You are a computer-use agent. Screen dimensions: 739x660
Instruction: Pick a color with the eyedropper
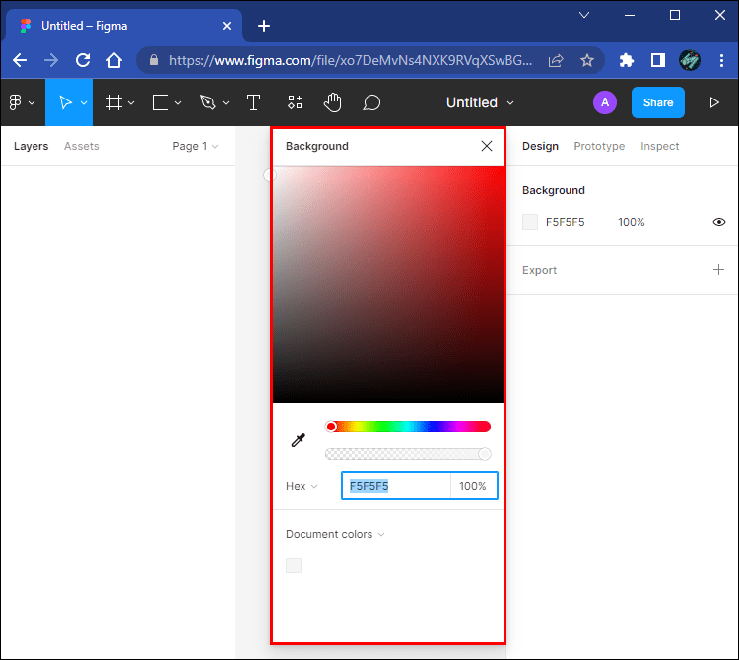(298, 440)
